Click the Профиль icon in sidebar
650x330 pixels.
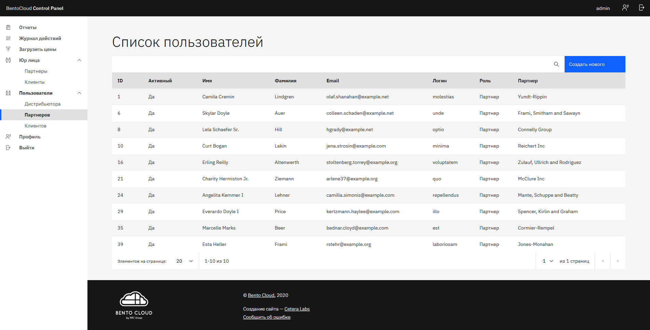(x=8, y=137)
